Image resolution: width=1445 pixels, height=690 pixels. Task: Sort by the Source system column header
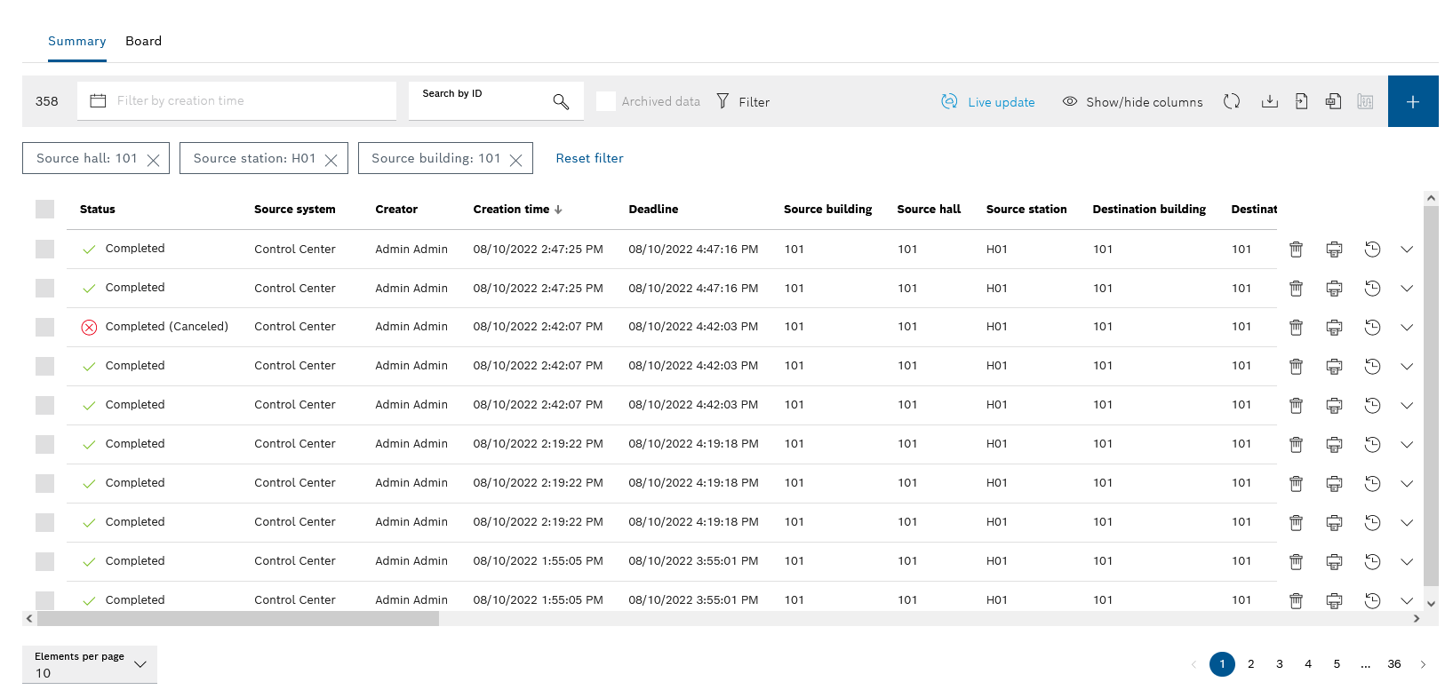(x=295, y=210)
